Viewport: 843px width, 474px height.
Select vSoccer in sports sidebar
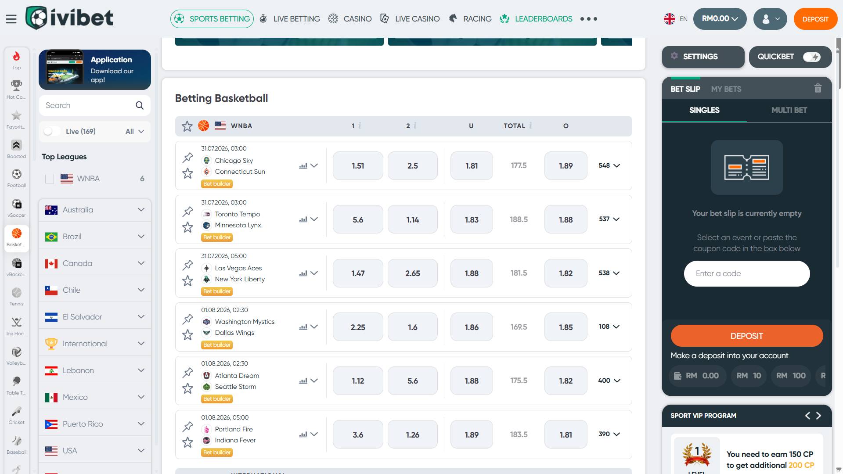point(17,208)
